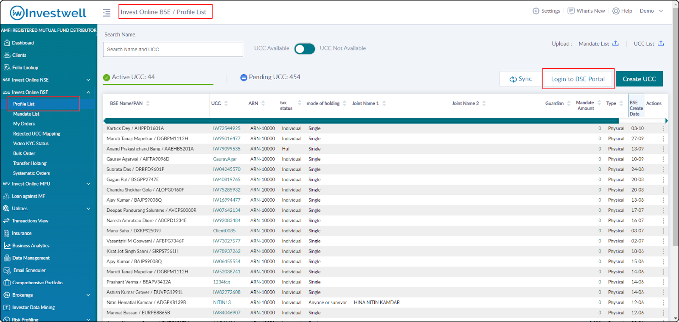Click Data Management icon
Screen dimensions: 679x322
tap(7, 258)
